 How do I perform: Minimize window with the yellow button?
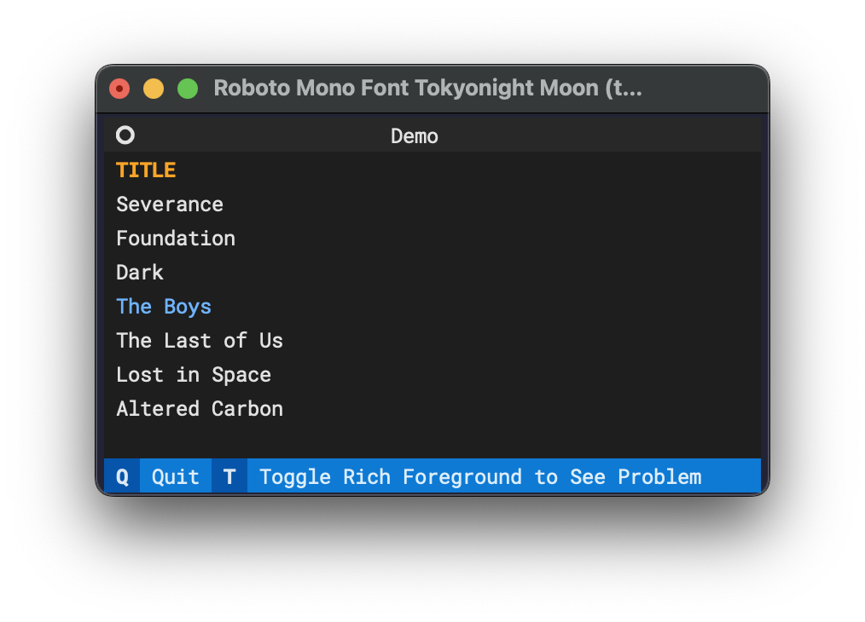point(154,89)
